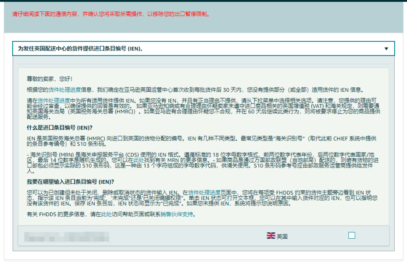The height and width of the screenshot is (262, 407).
Task: Click the greeting 尊敬的卖家，您好！
Action: pyautogui.click(x=49, y=79)
